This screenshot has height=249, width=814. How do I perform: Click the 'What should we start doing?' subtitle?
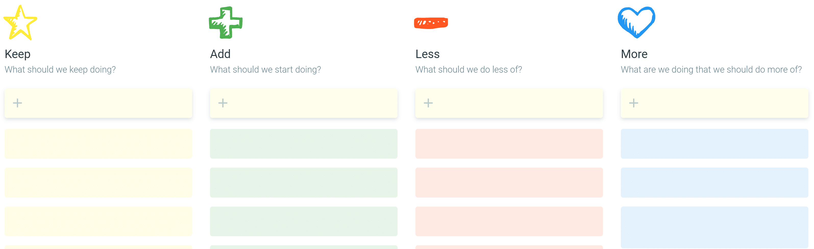point(265,69)
